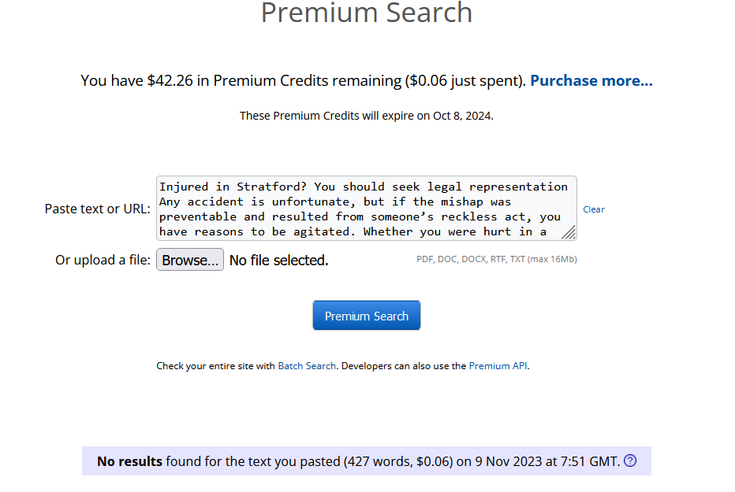Click the Premium Search page heading

point(367,13)
